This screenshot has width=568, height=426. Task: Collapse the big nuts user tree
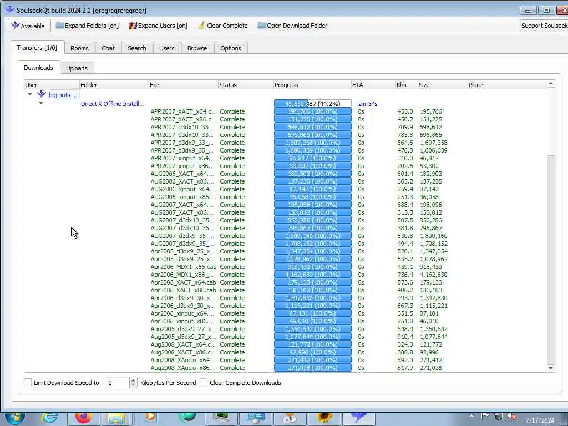click(x=30, y=94)
